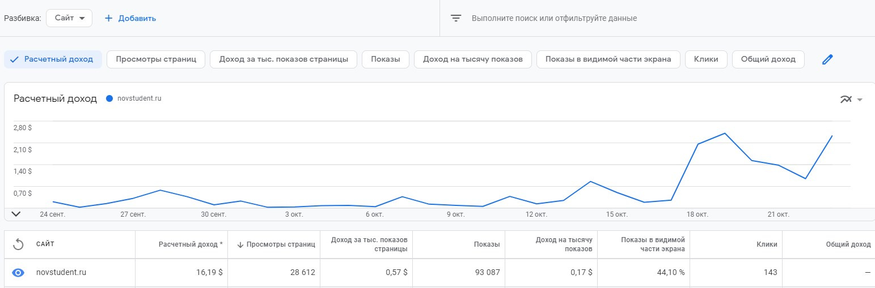The width and height of the screenshot is (875, 288).
Task: Click the chart type line icon
Action: [x=846, y=100]
